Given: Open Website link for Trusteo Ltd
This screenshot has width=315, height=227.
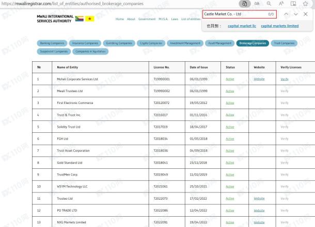Looking at the screenshot, I should pyautogui.click(x=259, y=198).
